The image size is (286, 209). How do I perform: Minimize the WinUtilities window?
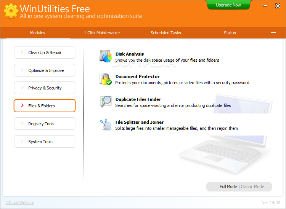265,6
